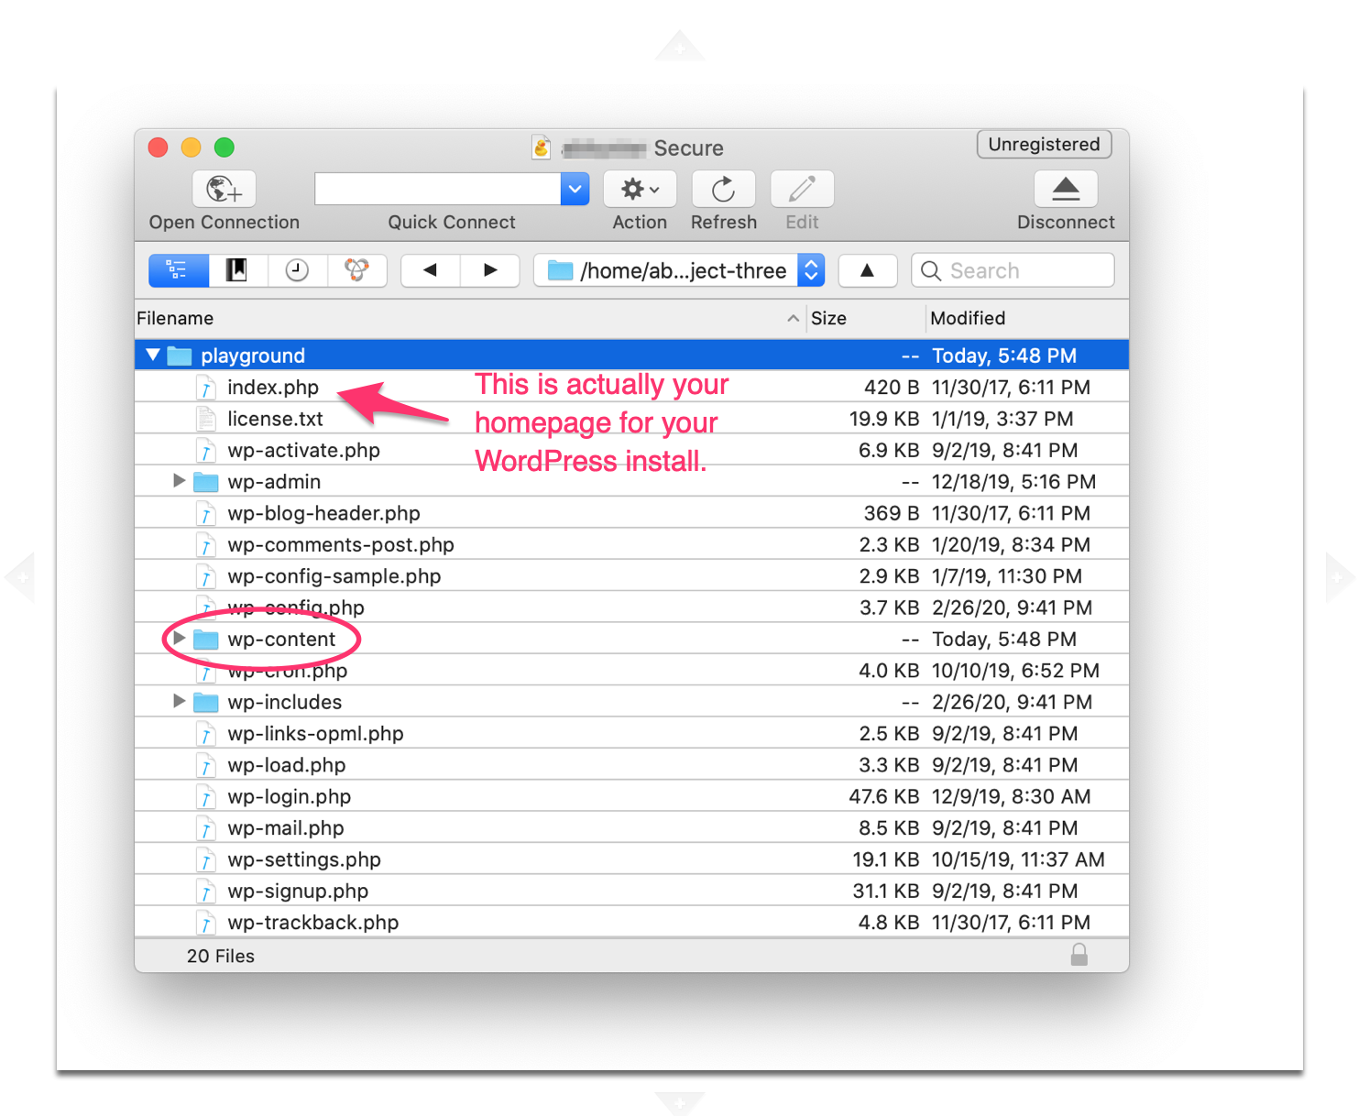This screenshot has width=1369, height=1116.
Task: Open the Quick Connect dropdown arrow
Action: tap(575, 190)
